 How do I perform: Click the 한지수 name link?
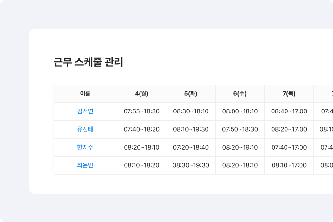[85, 147]
